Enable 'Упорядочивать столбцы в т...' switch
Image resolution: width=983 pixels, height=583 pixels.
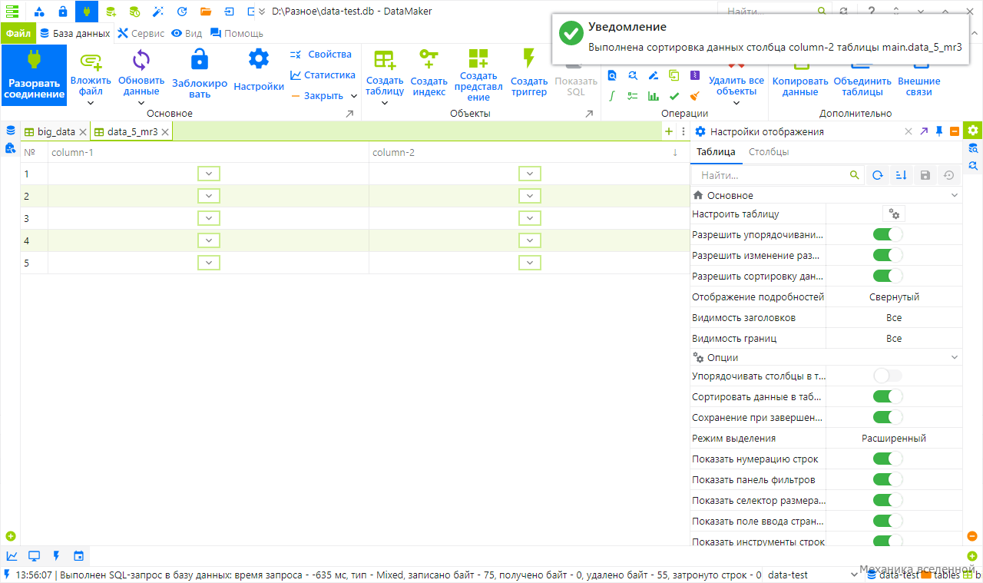coord(888,376)
